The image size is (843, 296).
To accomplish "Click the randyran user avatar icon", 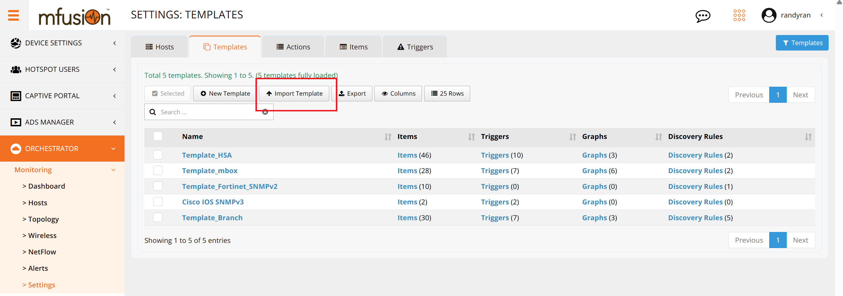I will point(769,15).
